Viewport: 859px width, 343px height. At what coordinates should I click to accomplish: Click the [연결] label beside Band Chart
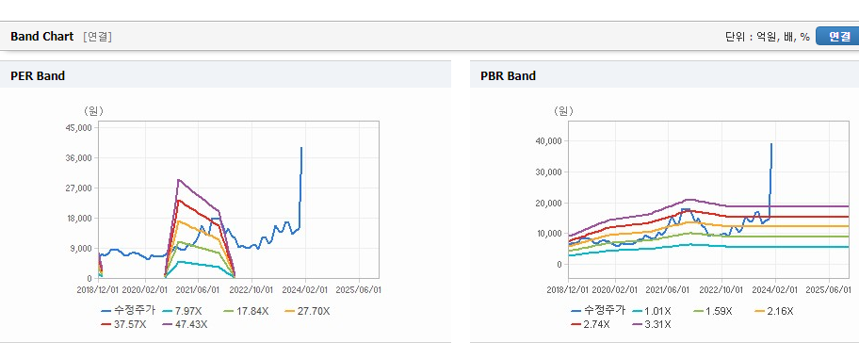tap(97, 37)
